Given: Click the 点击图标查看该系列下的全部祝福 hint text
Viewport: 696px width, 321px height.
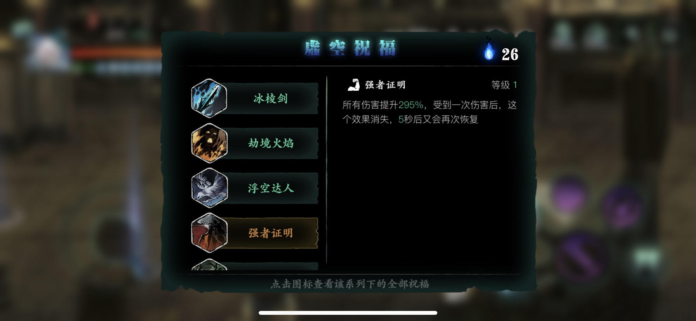Looking at the screenshot, I should point(350,284).
